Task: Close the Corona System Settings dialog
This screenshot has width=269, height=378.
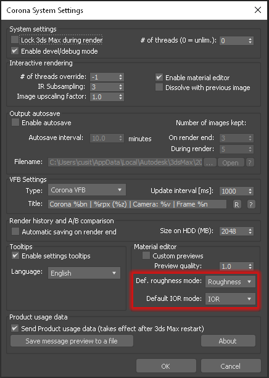Action: pos(258,10)
